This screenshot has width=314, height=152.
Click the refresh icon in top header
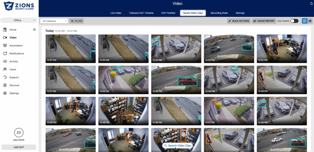point(312,3)
